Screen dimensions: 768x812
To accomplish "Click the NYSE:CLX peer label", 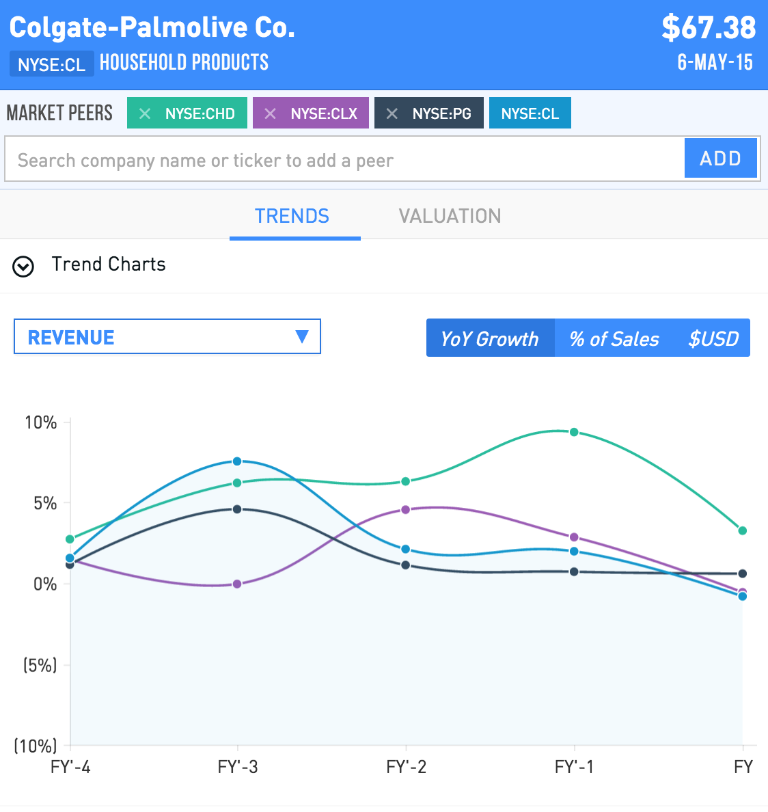I will point(324,113).
